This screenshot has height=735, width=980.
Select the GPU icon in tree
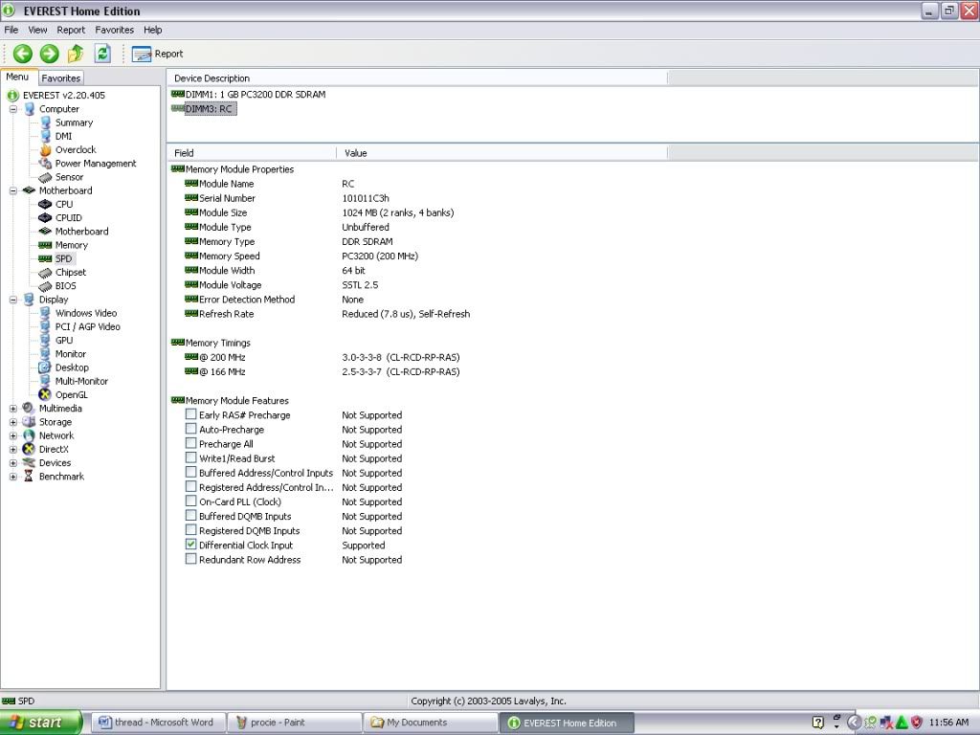tap(45, 341)
